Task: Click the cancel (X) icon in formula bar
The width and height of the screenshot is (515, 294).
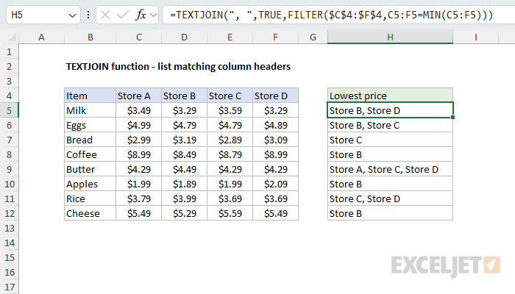Action: (105, 15)
